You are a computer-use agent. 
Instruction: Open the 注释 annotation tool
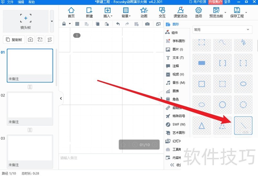click(172, 66)
